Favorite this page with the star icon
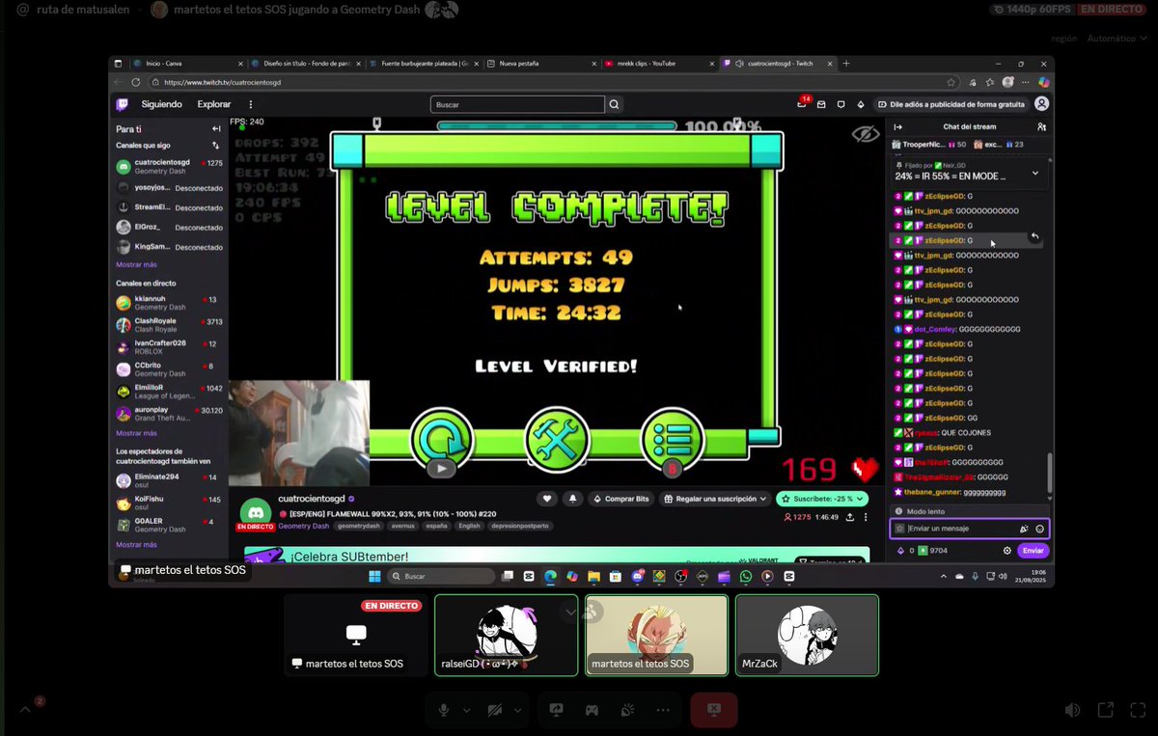The height and width of the screenshot is (736, 1158). 951,82
